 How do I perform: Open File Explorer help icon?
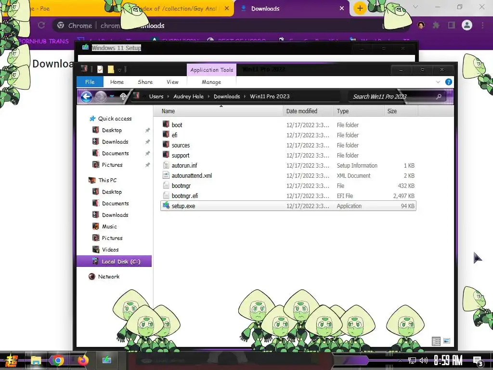click(449, 82)
